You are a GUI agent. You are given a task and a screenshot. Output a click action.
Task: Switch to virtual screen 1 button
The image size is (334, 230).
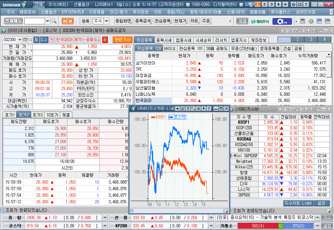[258, 4]
